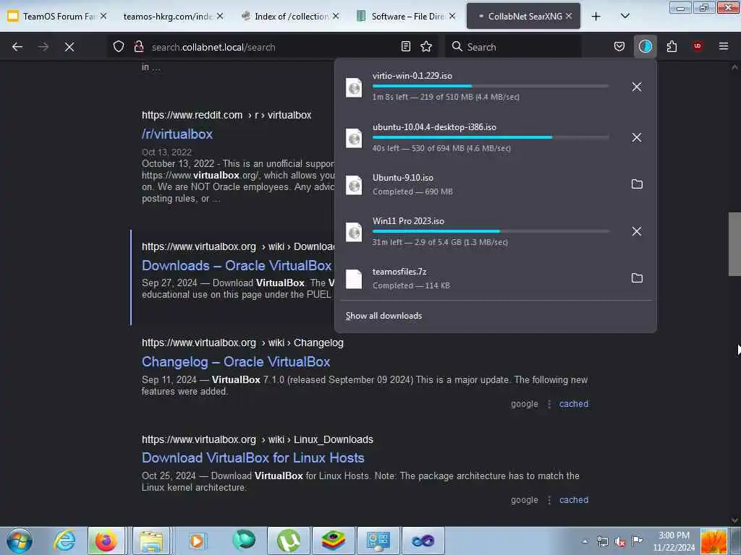
Task: Open tracking protection shield
Action: [119, 47]
